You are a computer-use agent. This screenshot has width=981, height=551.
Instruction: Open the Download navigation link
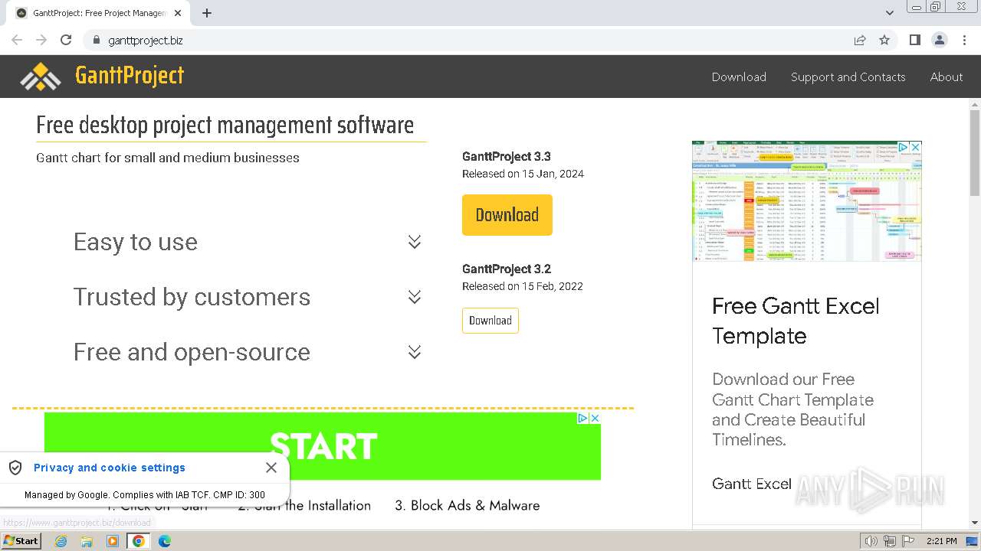(739, 77)
